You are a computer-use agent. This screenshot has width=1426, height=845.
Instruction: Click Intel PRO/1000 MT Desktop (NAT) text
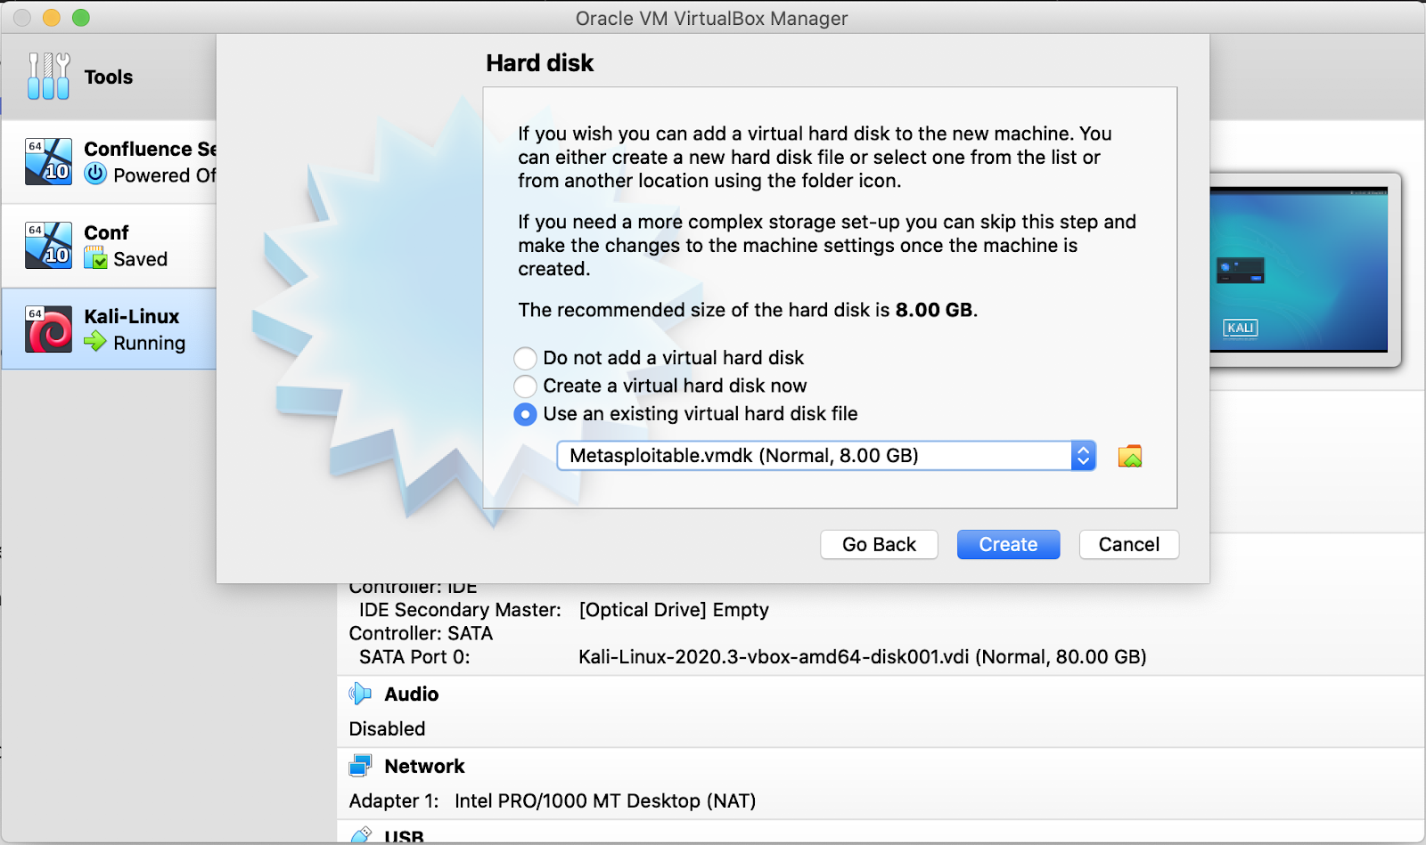[x=605, y=800]
